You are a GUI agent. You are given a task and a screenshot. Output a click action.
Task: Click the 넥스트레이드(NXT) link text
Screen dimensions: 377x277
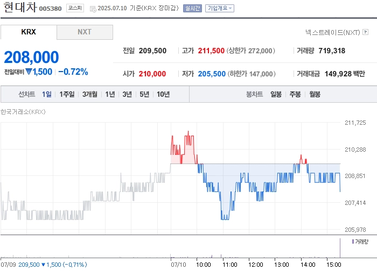click(x=333, y=32)
